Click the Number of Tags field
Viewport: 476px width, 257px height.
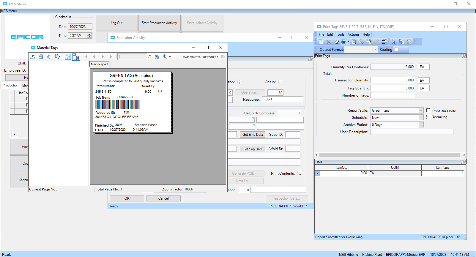(393, 95)
